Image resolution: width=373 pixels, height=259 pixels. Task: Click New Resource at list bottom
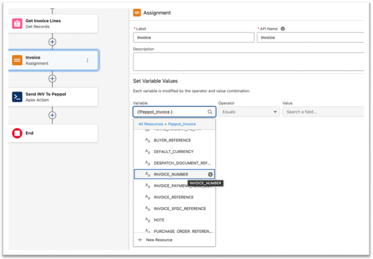coord(159,240)
